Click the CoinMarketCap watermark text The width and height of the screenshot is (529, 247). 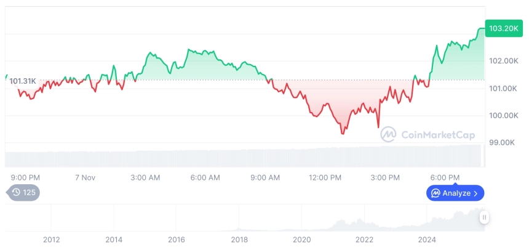[x=438, y=135]
